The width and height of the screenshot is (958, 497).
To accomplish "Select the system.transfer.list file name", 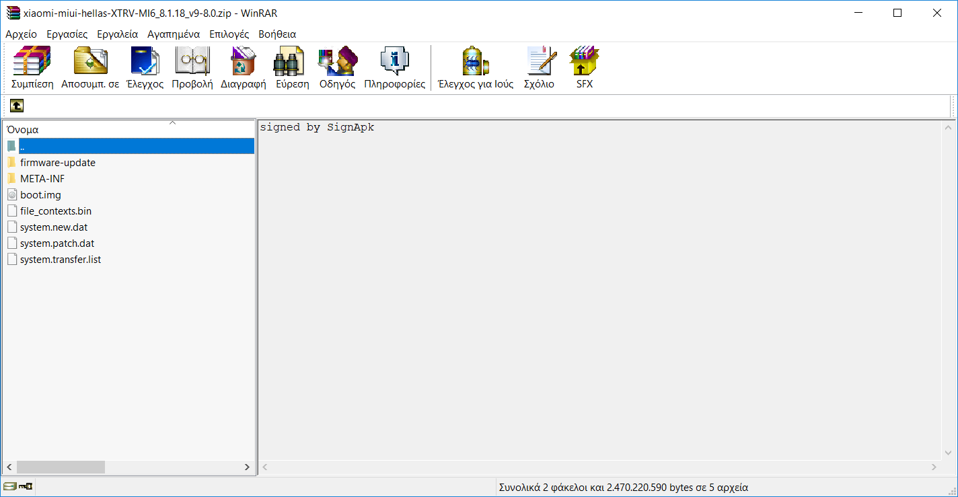I will pos(61,260).
